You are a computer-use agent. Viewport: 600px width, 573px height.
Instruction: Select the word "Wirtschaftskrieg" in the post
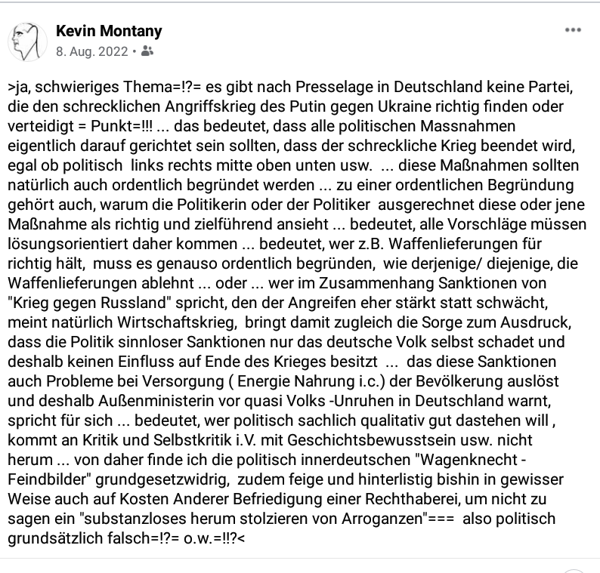click(177, 322)
